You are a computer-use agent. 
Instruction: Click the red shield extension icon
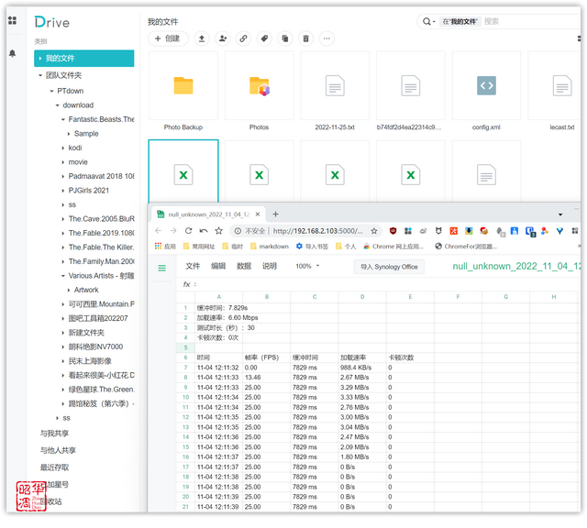393,231
